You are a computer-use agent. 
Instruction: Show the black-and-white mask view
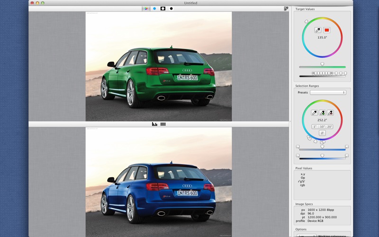click(x=163, y=9)
